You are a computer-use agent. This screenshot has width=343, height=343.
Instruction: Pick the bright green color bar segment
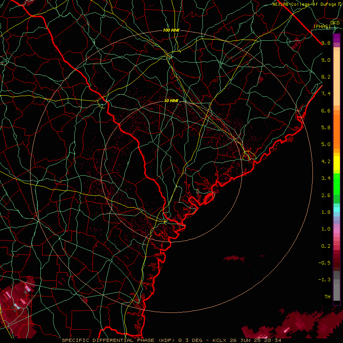coord(337,184)
